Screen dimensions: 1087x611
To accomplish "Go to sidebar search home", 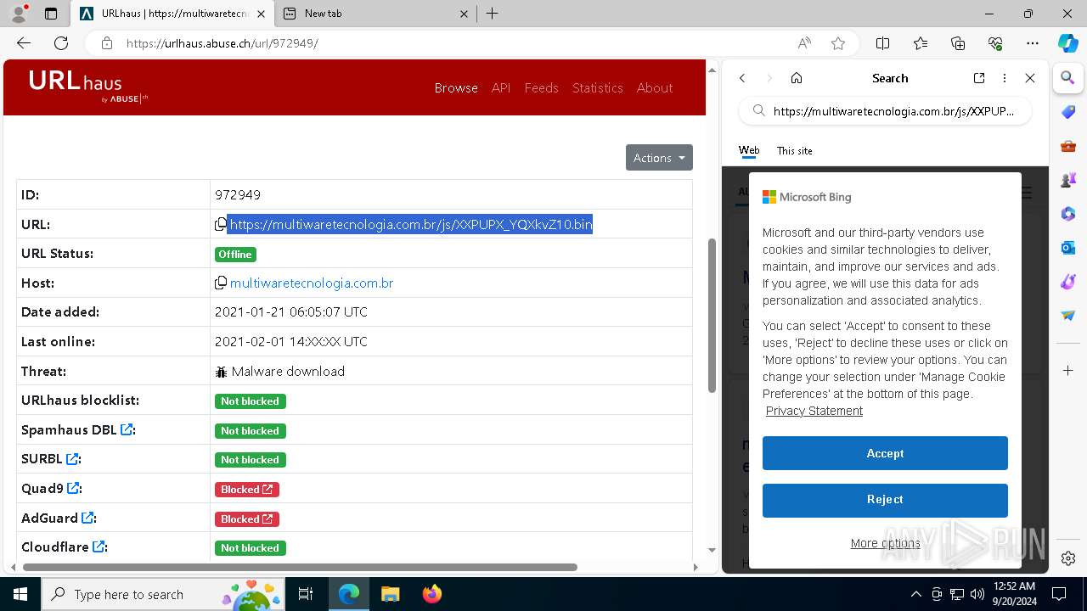I will (797, 78).
